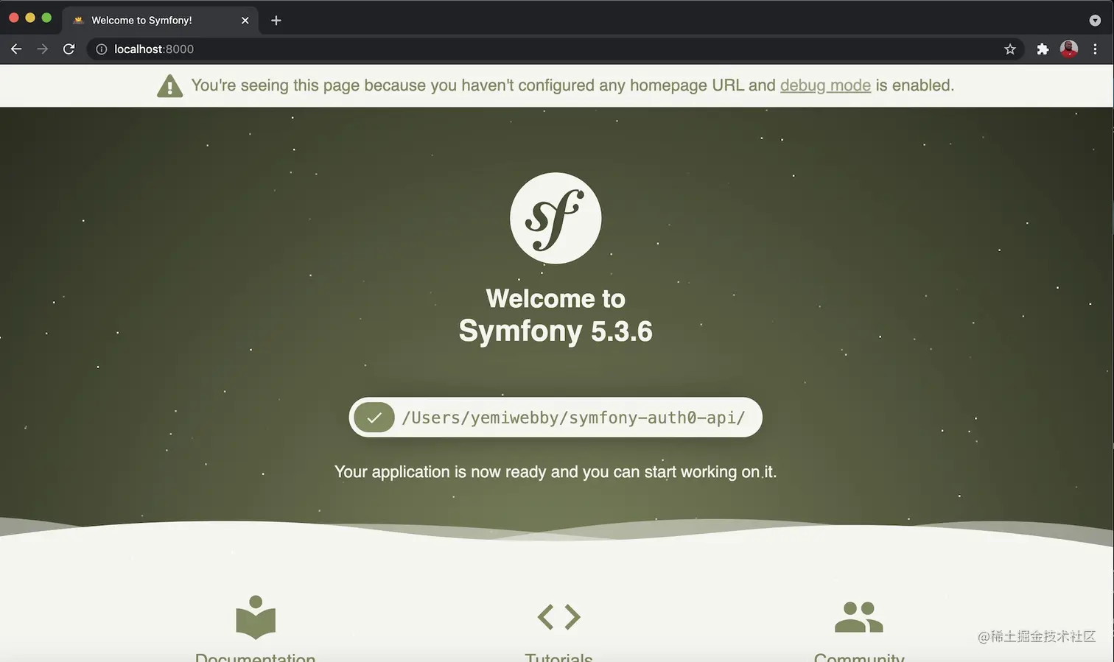Viewport: 1114px width, 662px height.
Task: Click the warning triangle icon in the banner
Action: point(169,85)
